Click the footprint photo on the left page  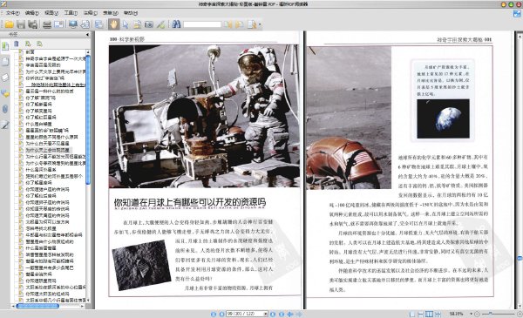(x=141, y=265)
